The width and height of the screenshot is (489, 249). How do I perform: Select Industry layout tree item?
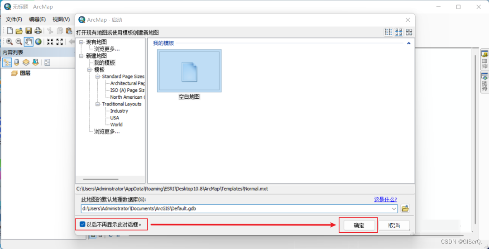point(119,110)
